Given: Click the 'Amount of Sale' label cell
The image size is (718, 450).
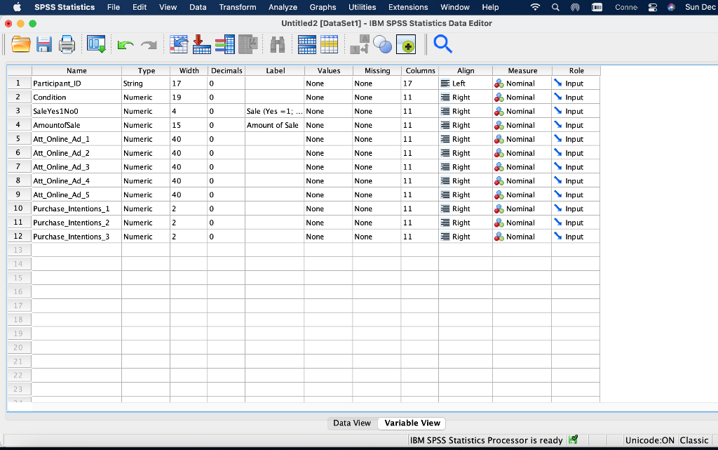Looking at the screenshot, I should pos(275,125).
